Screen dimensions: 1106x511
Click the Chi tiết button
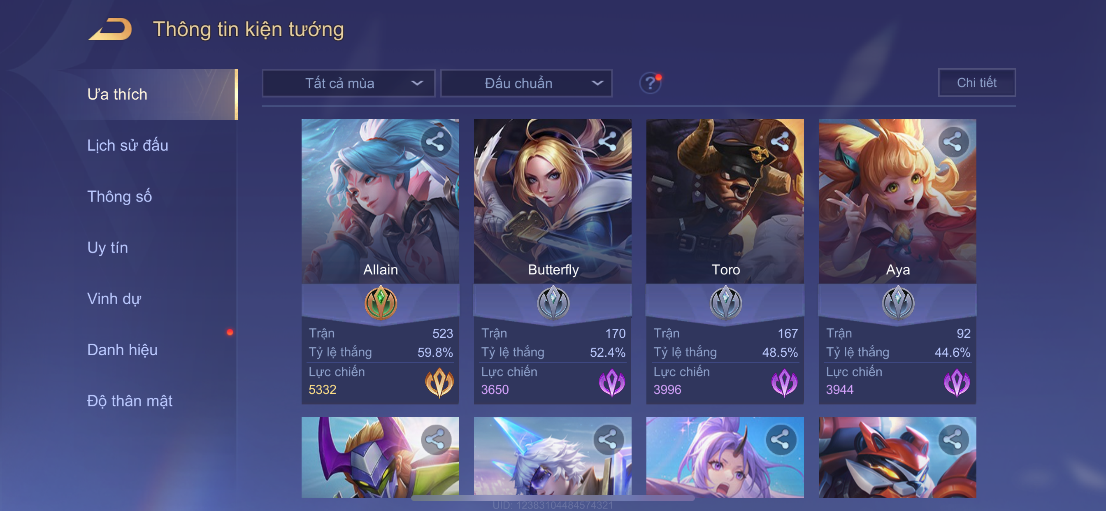[x=976, y=82]
